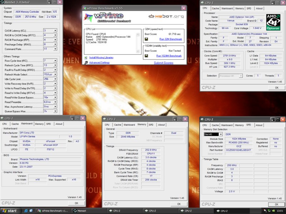This screenshot has height=214, width=286.
Task: Click the Run 32M Benchmark link
Action: tap(171, 39)
